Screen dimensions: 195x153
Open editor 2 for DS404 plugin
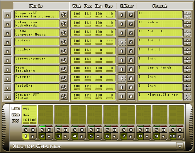[x=131, y=33]
